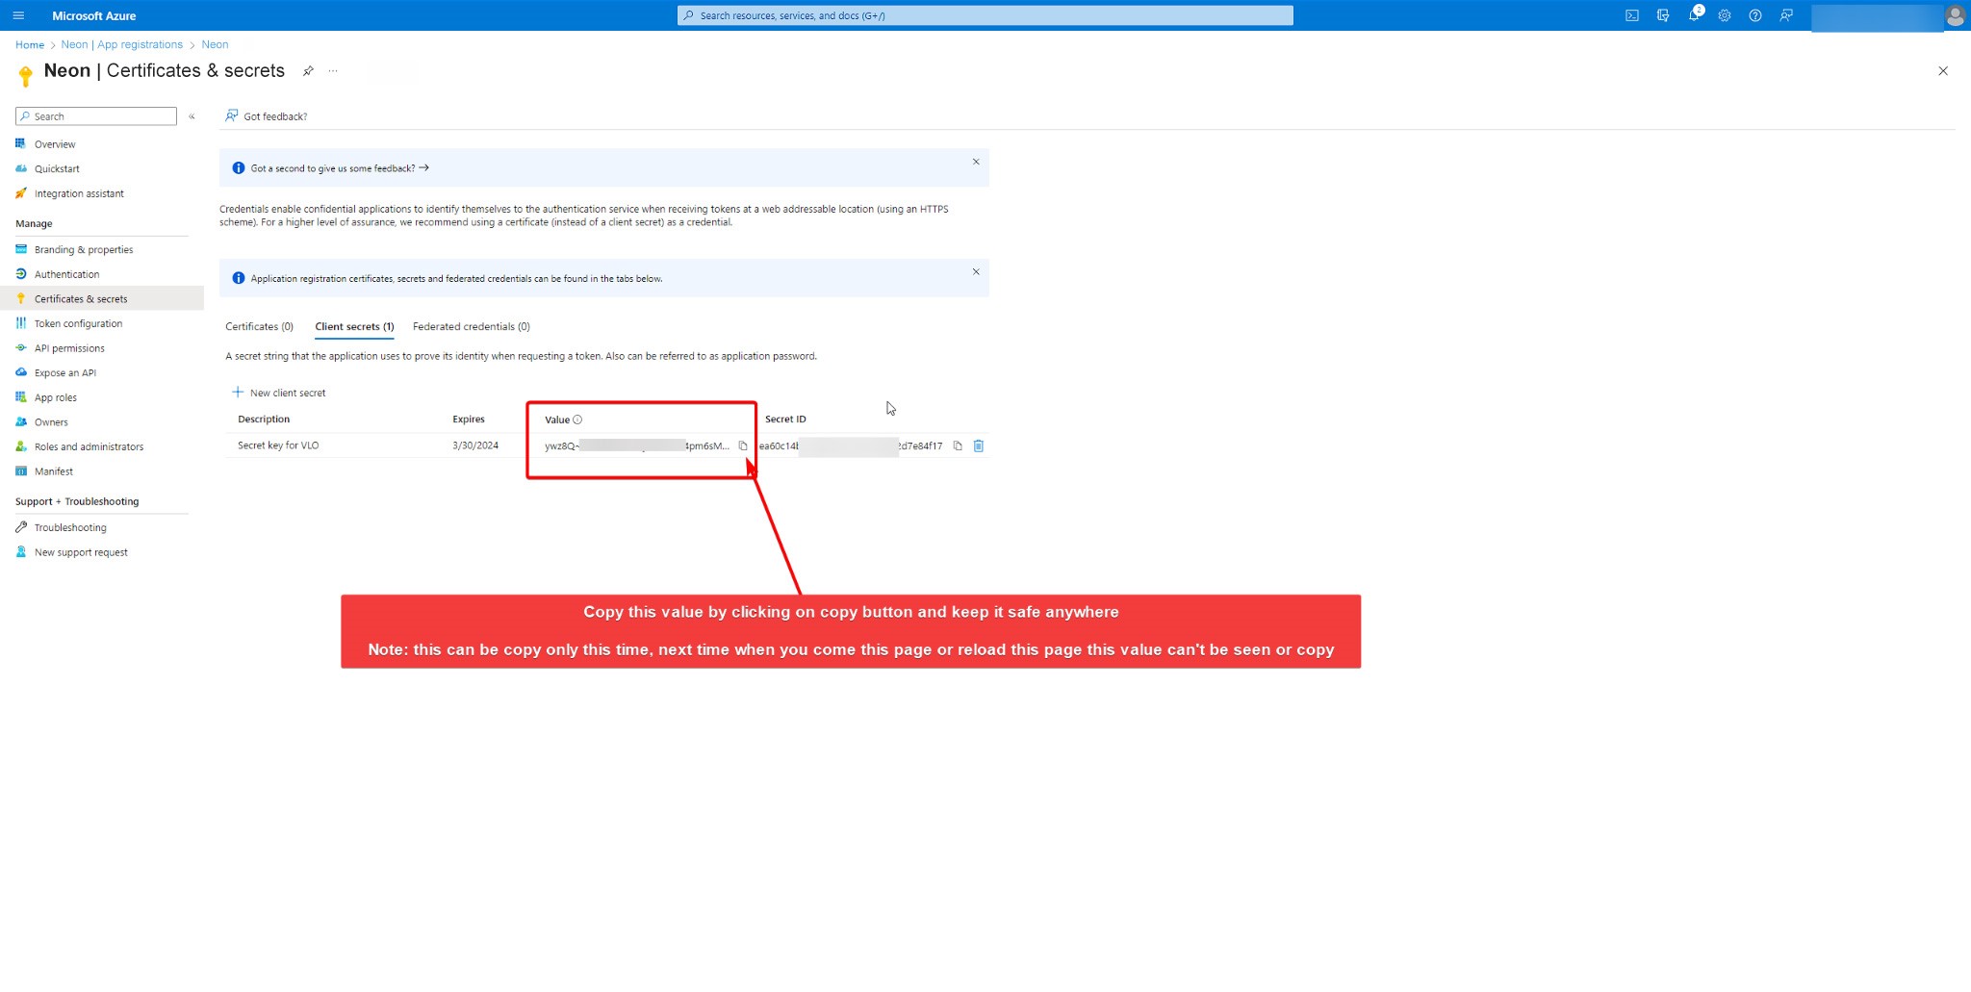Open API permissions in sidebar
Viewport: 1971px width, 992px height.
pos(69,348)
